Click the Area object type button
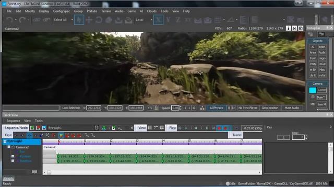The image size is (334, 187). coord(313,52)
